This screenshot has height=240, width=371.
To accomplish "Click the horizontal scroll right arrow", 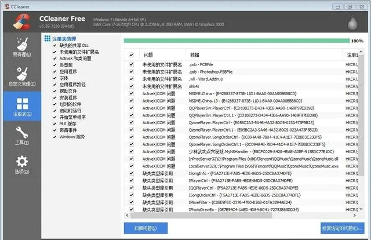I will pyautogui.click(x=354, y=216).
